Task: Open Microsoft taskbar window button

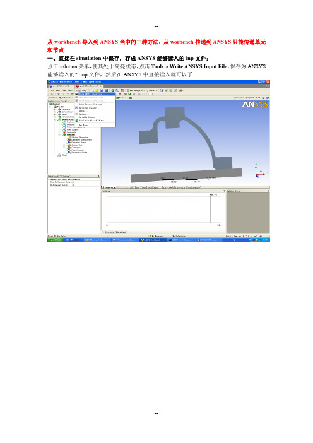Action: click(98, 240)
